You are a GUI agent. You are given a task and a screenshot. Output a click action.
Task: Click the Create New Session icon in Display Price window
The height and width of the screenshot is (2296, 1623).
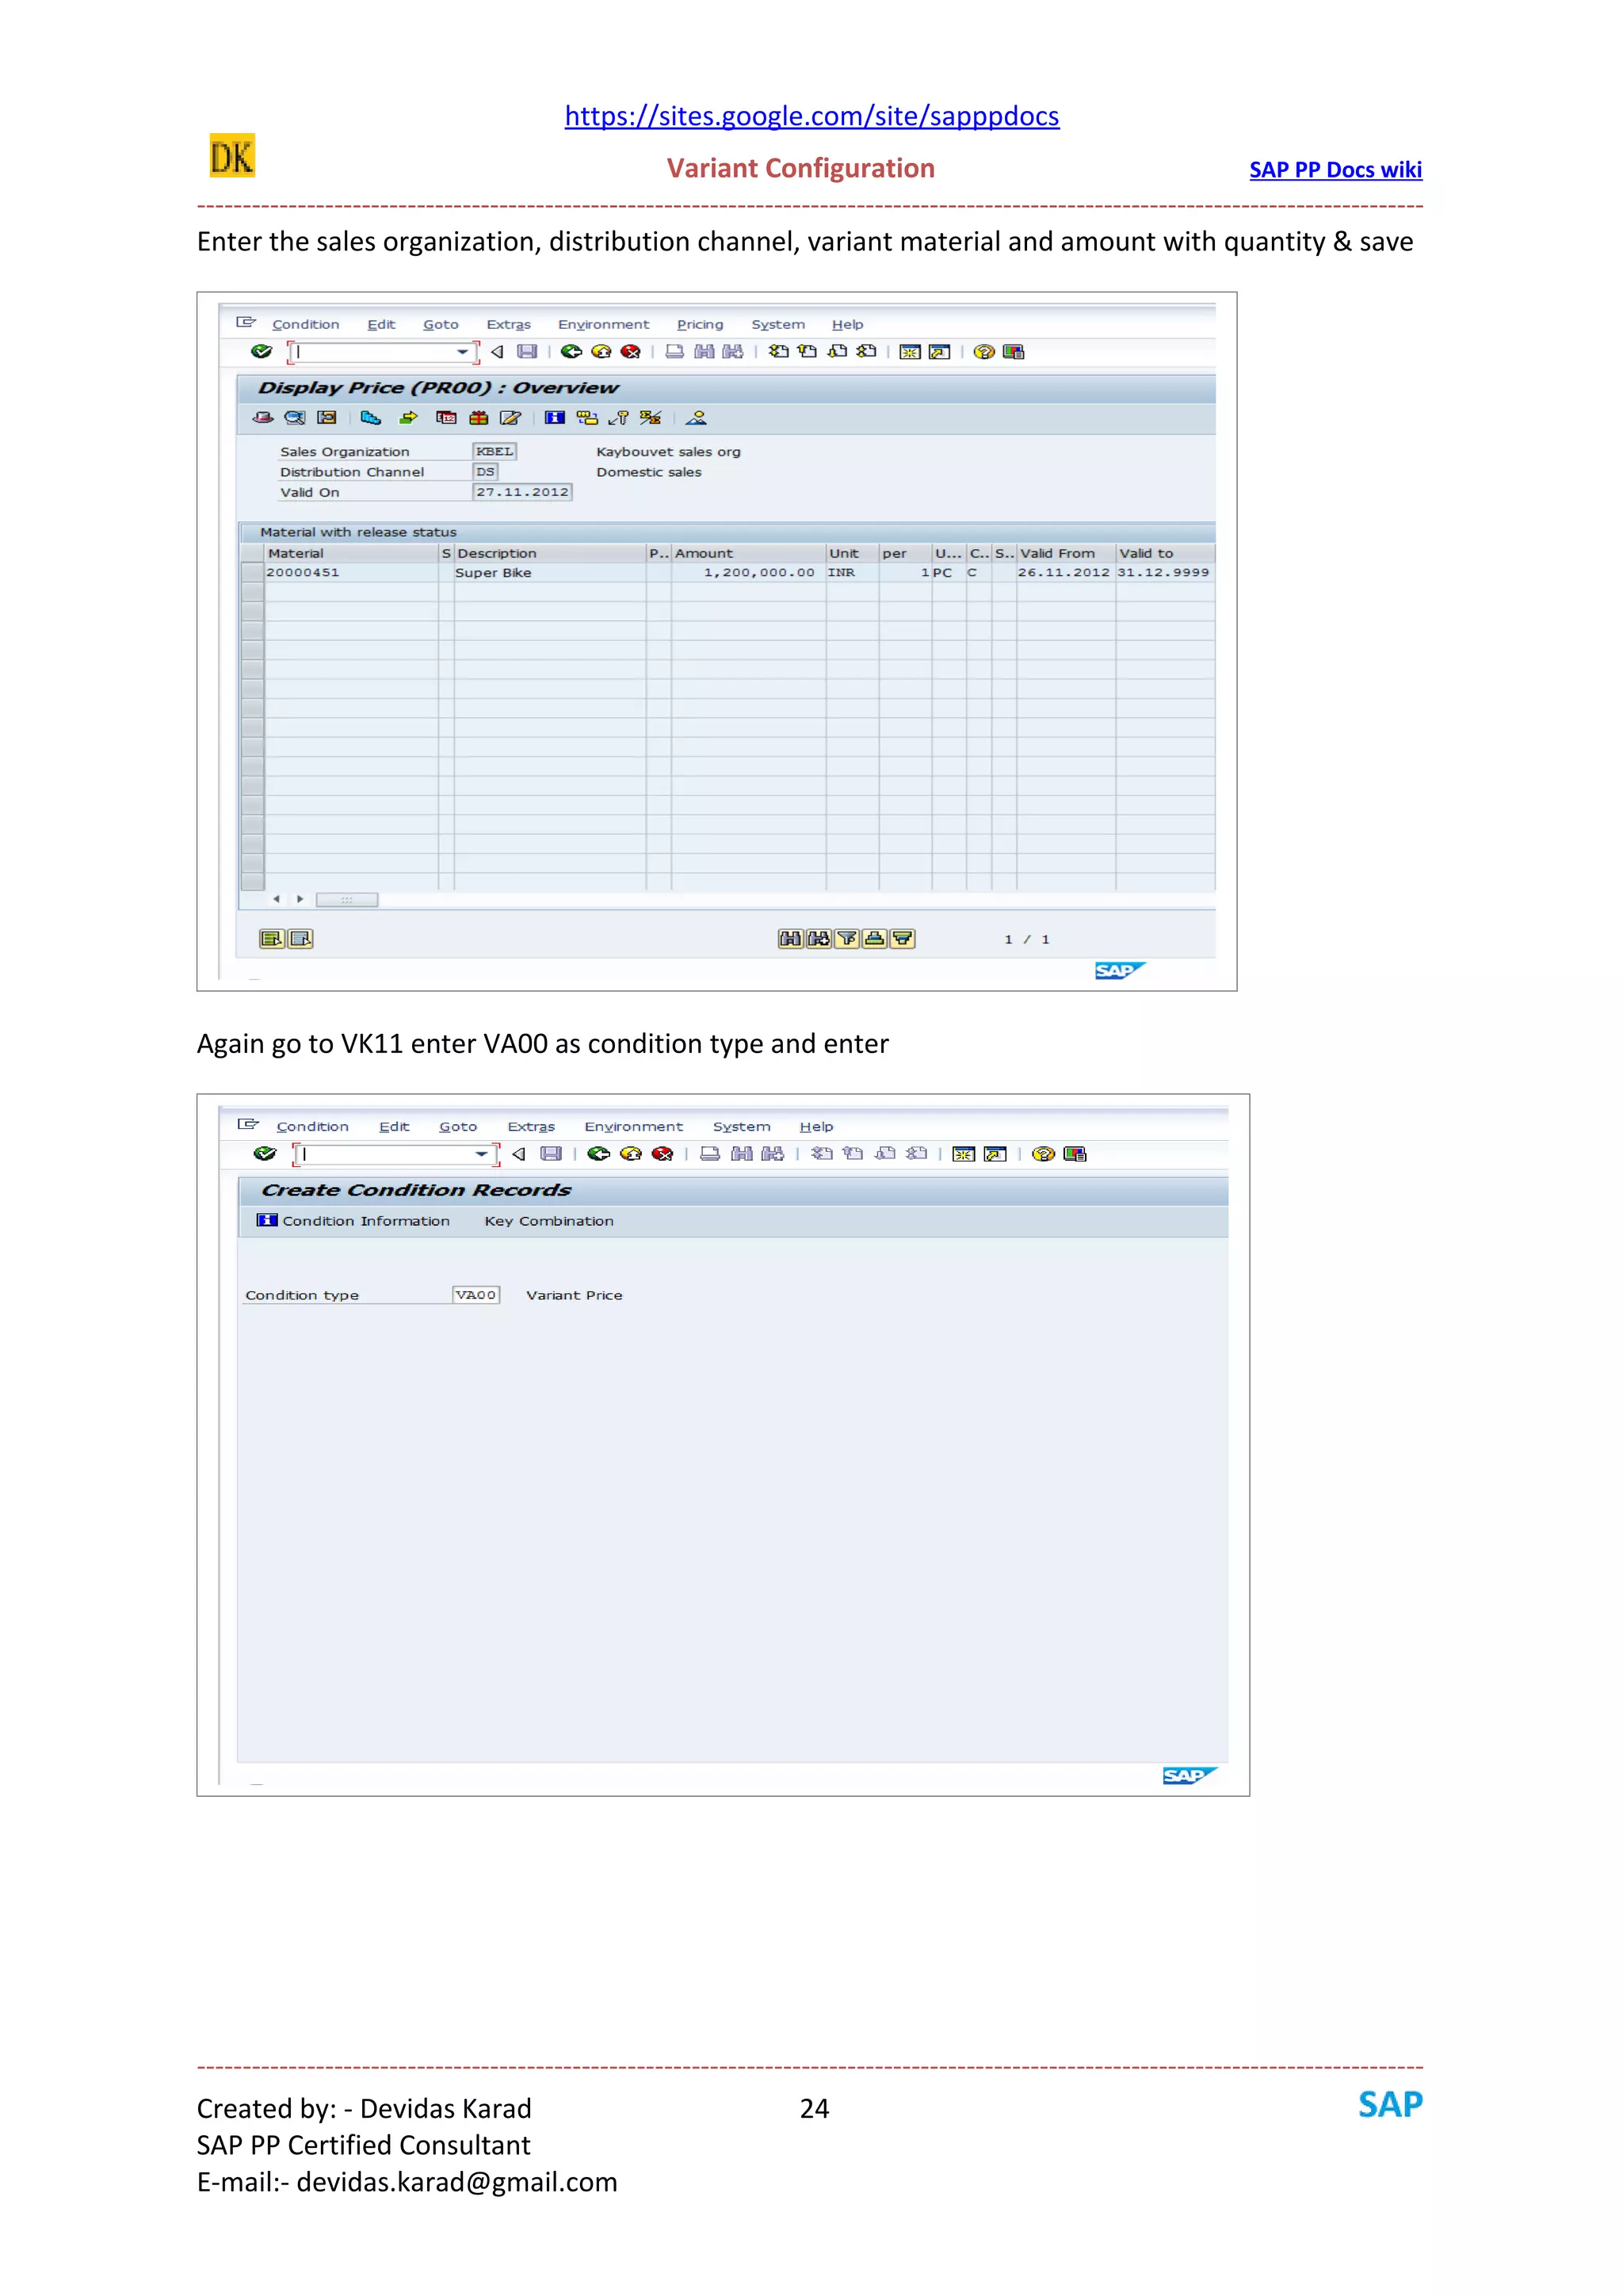(910, 351)
